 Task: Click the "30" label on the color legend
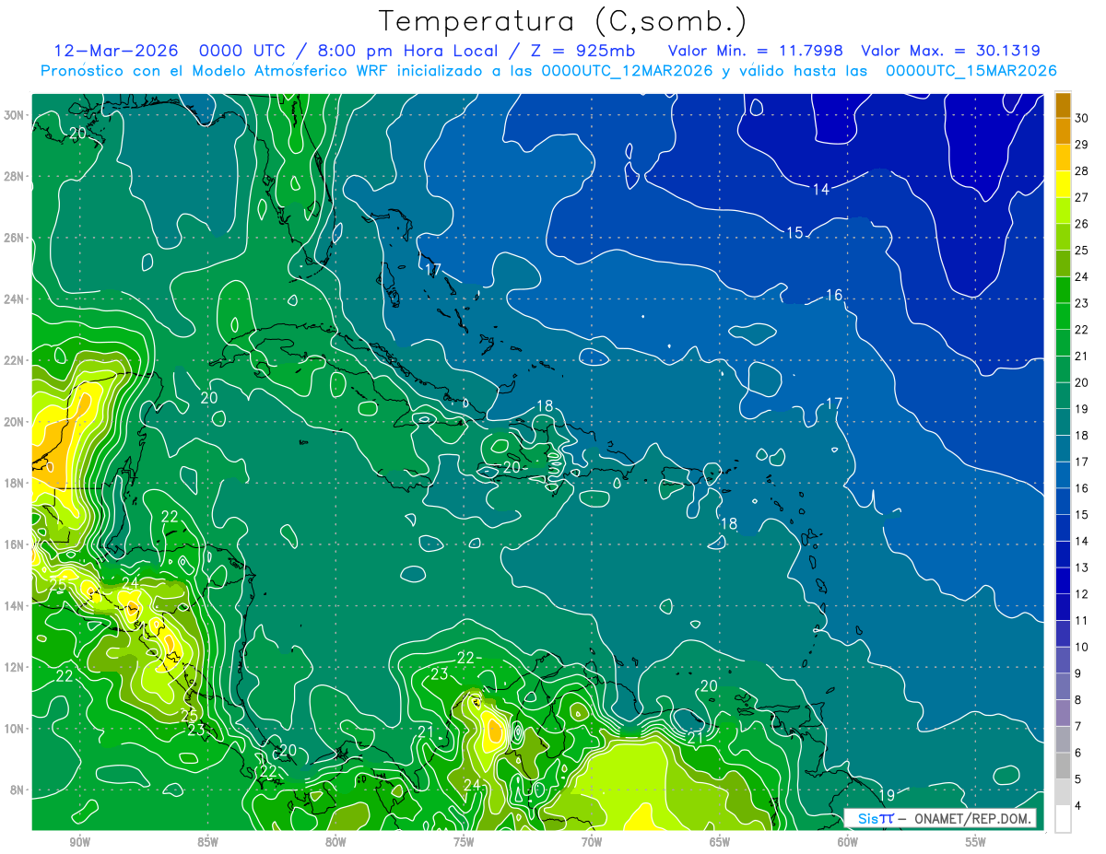coord(1082,118)
